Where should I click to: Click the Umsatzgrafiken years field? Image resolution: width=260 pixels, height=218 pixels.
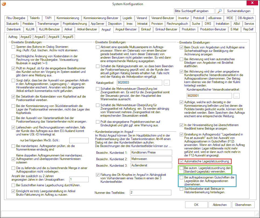click(79, 180)
